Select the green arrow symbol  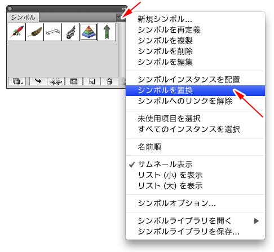[x=107, y=32]
